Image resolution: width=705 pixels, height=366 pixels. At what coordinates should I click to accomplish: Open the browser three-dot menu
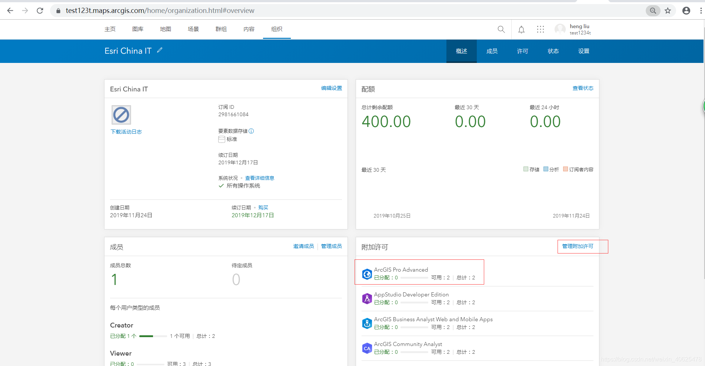click(x=701, y=11)
